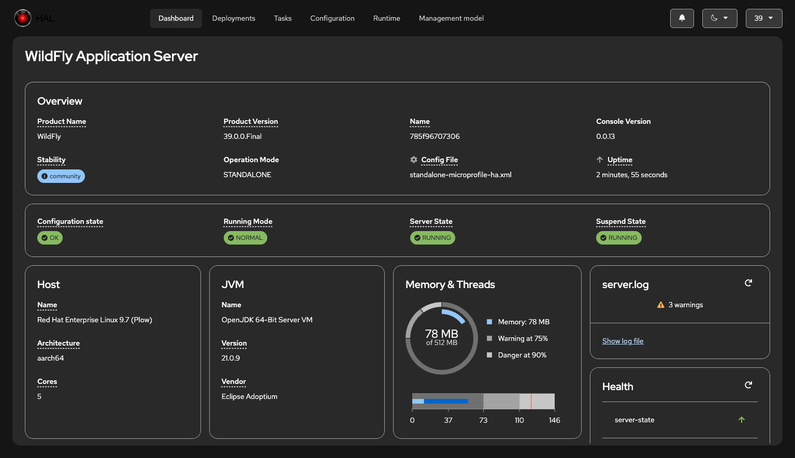Open the version 39 dropdown
Image resolution: width=795 pixels, height=458 pixels.
[x=764, y=18]
